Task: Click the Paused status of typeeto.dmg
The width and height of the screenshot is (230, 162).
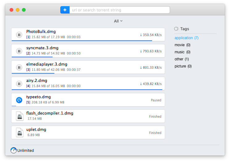Action: tap(156, 100)
